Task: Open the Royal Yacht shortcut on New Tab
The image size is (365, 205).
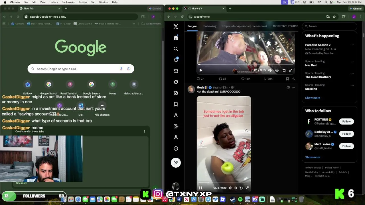Action: tap(70, 87)
